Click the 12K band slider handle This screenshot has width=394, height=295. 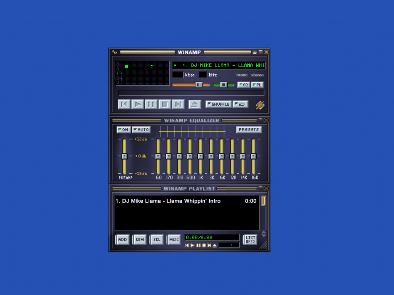[232, 156]
